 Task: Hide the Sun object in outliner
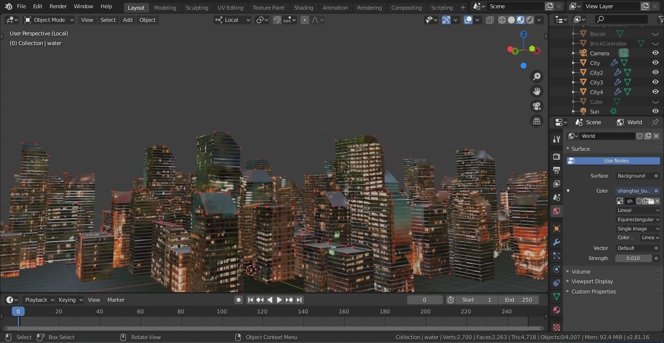click(655, 112)
